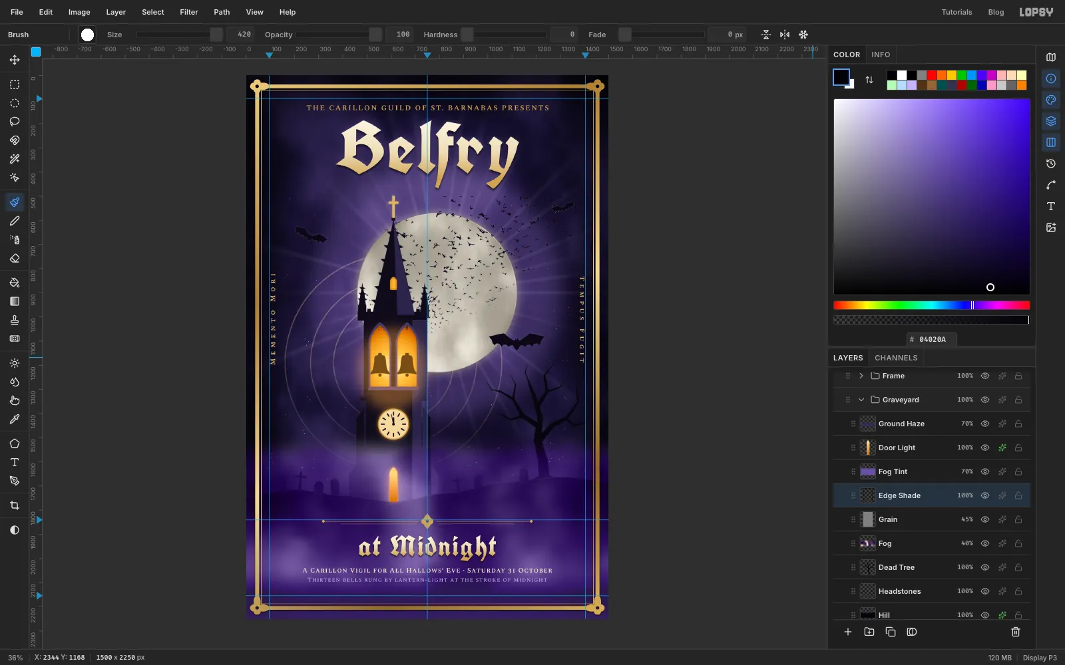Add a new layer with plus icon
Screen dimensions: 1065x665
point(848,632)
